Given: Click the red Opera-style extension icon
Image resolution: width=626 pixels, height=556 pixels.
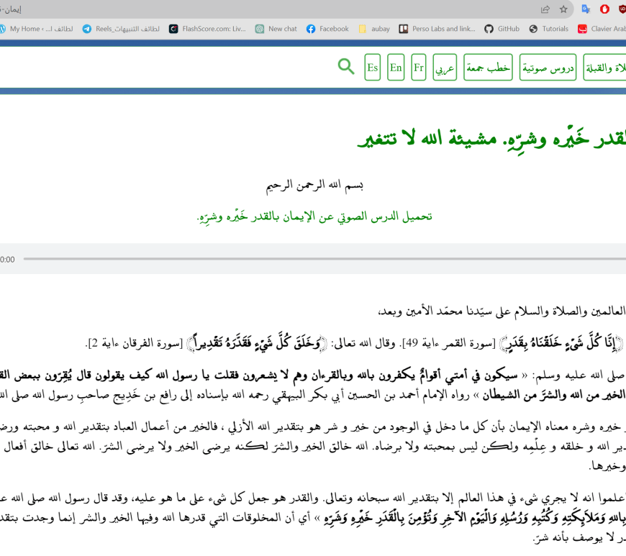Looking at the screenshot, I should coord(605,9).
